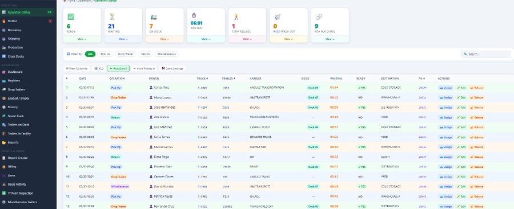Select the Pick Up filter pill
The width and height of the screenshot is (514, 209).
(105, 54)
